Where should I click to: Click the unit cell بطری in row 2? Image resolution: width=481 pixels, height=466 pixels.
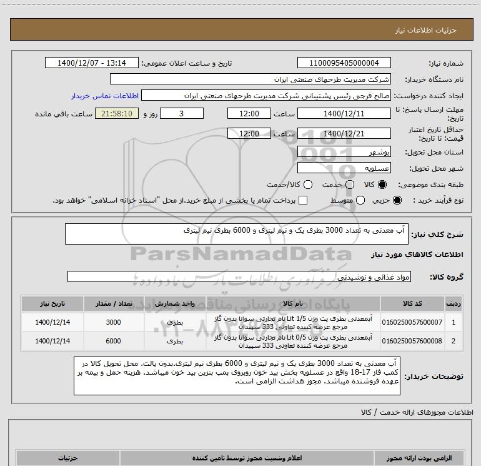coord(175,341)
